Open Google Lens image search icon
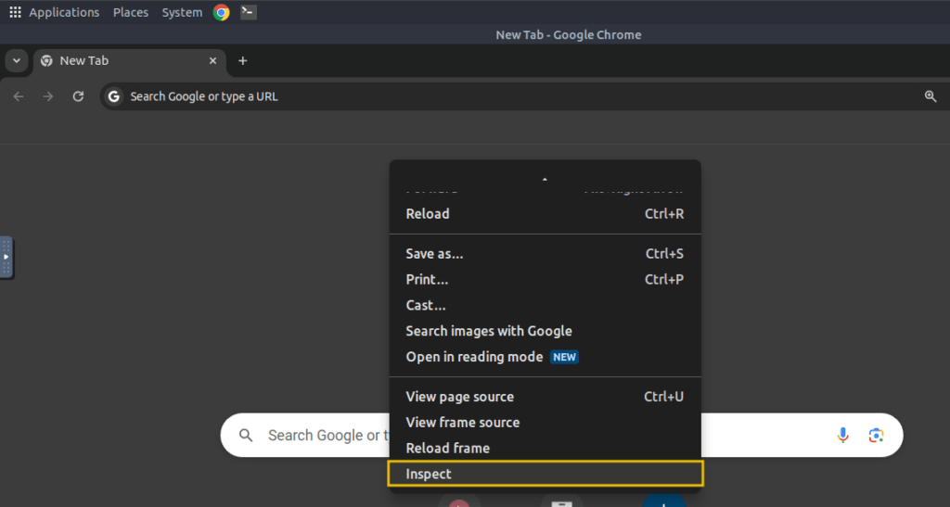The width and height of the screenshot is (950, 507). click(876, 435)
